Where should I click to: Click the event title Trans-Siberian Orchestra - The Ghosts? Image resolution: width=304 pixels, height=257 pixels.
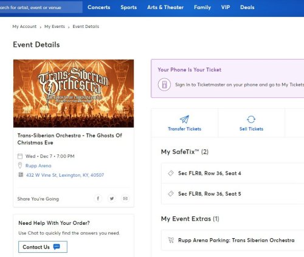click(x=70, y=139)
